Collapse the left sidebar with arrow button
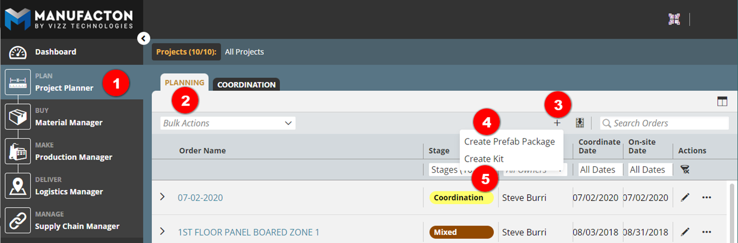 (x=143, y=38)
